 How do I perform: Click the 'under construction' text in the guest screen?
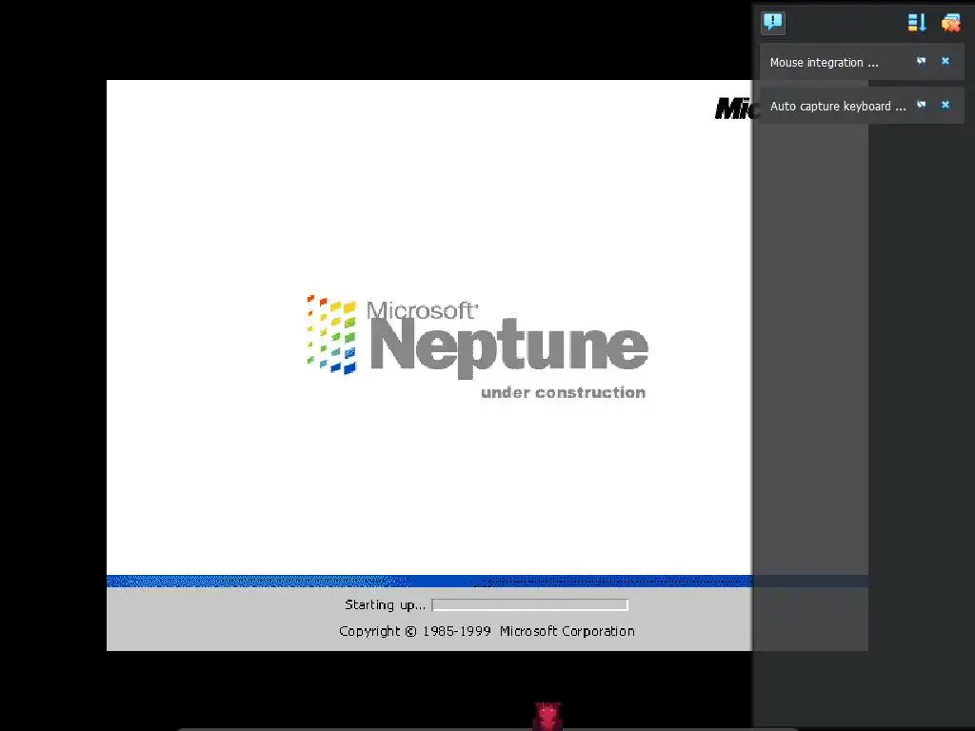coord(564,393)
